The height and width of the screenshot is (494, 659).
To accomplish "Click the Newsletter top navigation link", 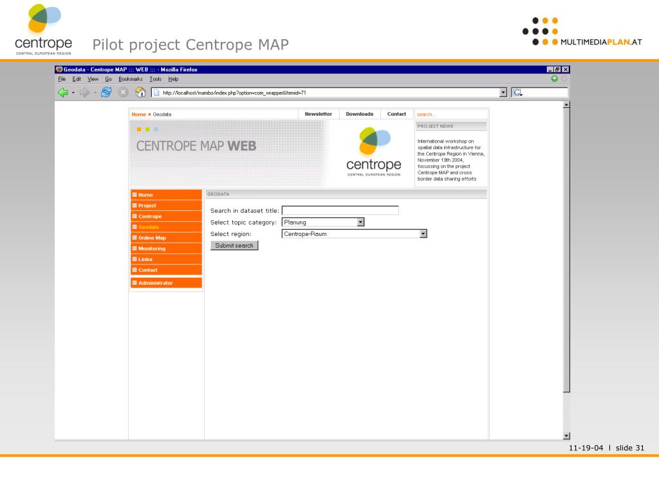I will click(318, 114).
